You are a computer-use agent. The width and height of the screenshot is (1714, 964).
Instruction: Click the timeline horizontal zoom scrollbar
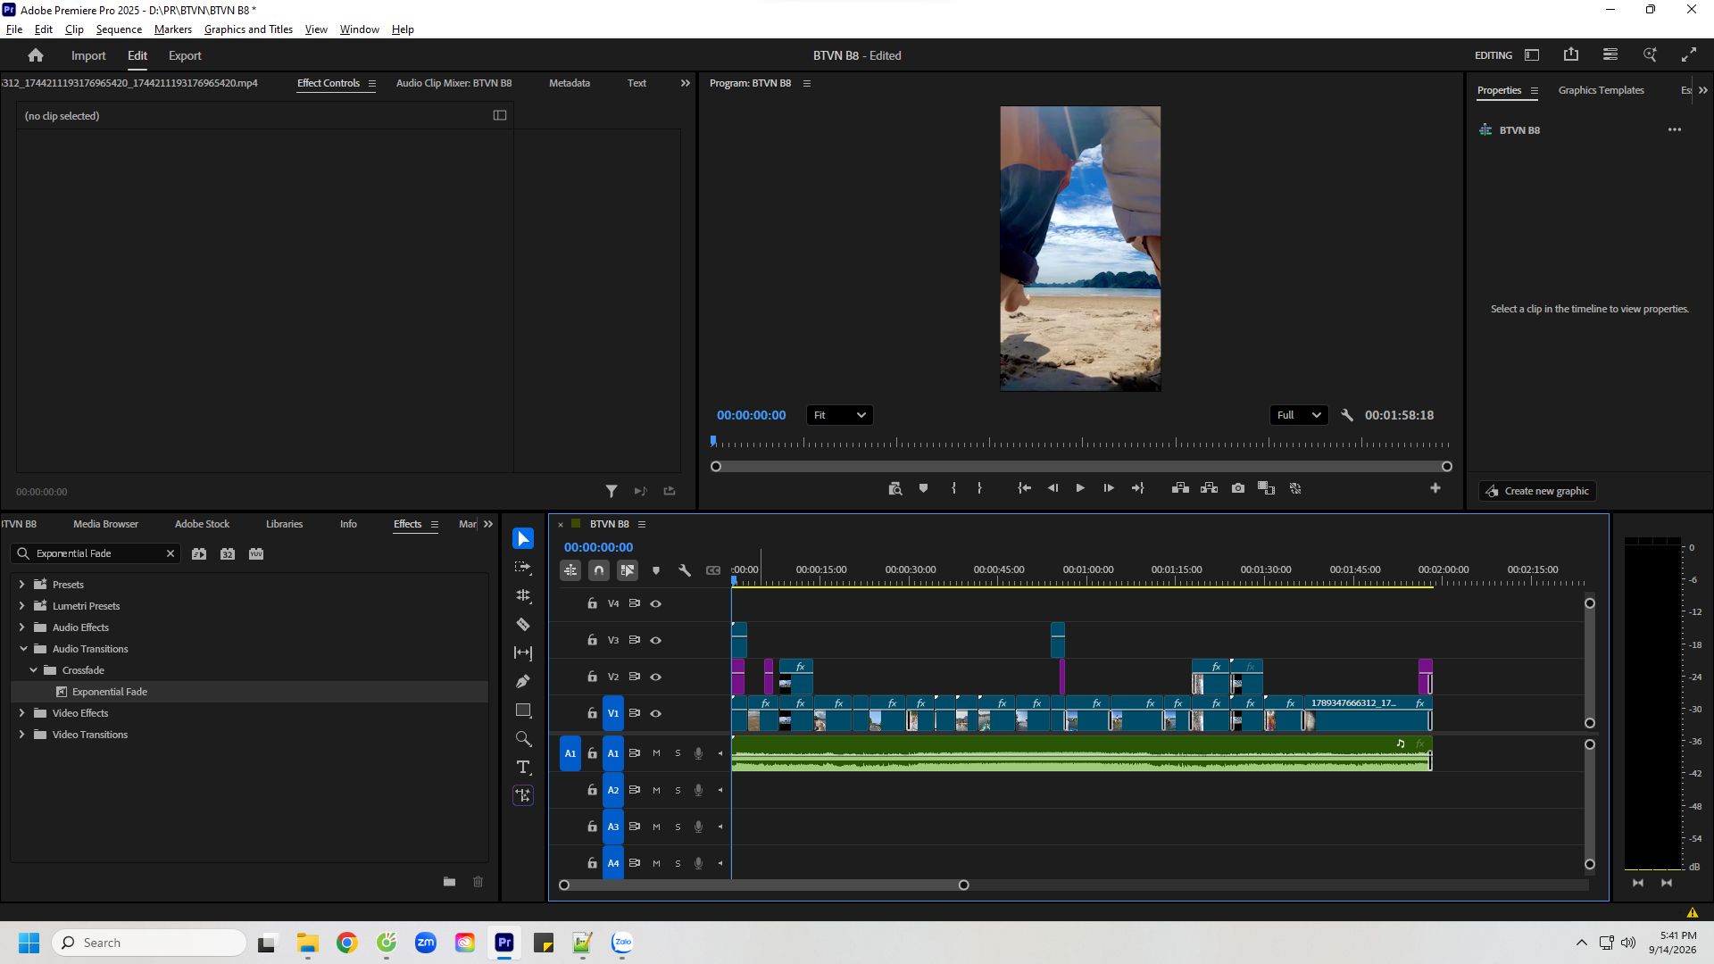tap(763, 885)
